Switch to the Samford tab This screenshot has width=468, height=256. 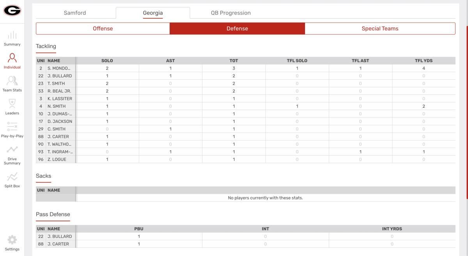point(75,13)
